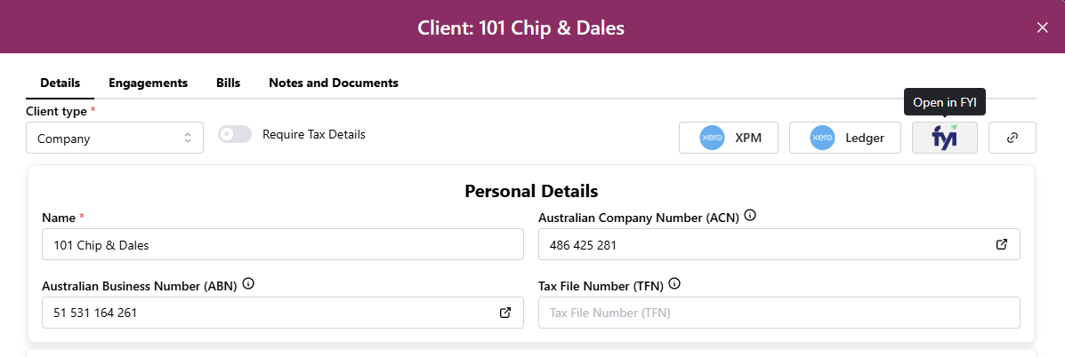1065x357 pixels.
Task: Show info tooltip for TFN
Action: pyautogui.click(x=674, y=284)
